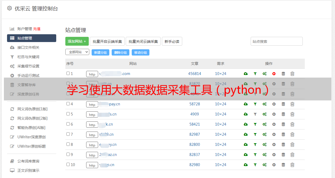Expand the 全部网站 group dropdown
The height and width of the screenshot is (178, 335).
(x=77, y=52)
